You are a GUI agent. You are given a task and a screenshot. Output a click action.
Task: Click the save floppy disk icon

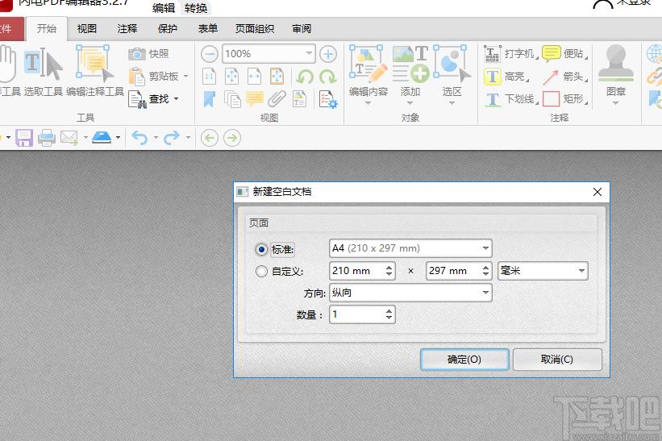point(24,138)
